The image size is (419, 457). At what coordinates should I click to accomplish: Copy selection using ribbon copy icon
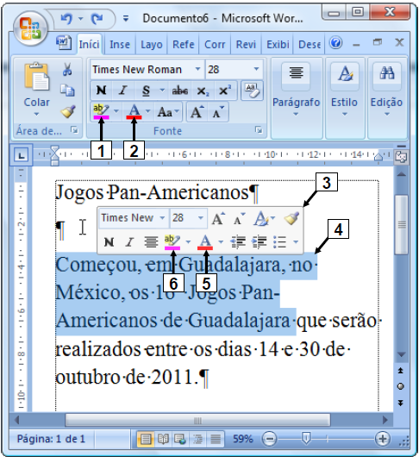[x=67, y=91]
